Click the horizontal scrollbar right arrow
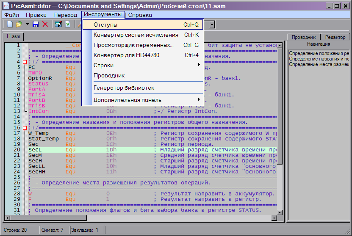The height and width of the screenshot is (236, 352). pyautogui.click(x=274, y=218)
